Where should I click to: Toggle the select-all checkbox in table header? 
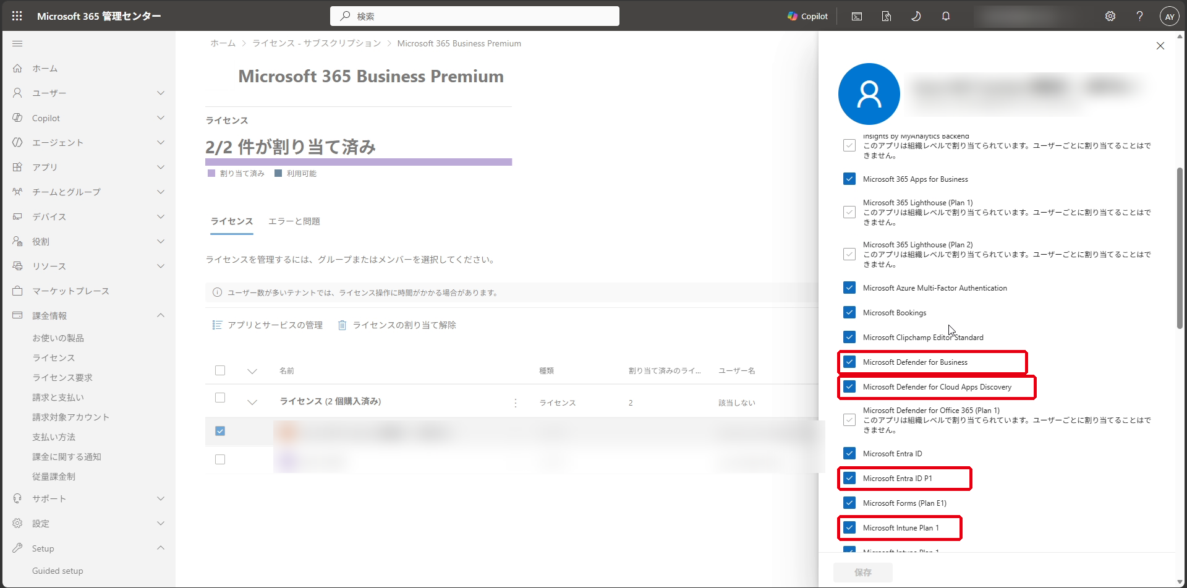tap(220, 370)
